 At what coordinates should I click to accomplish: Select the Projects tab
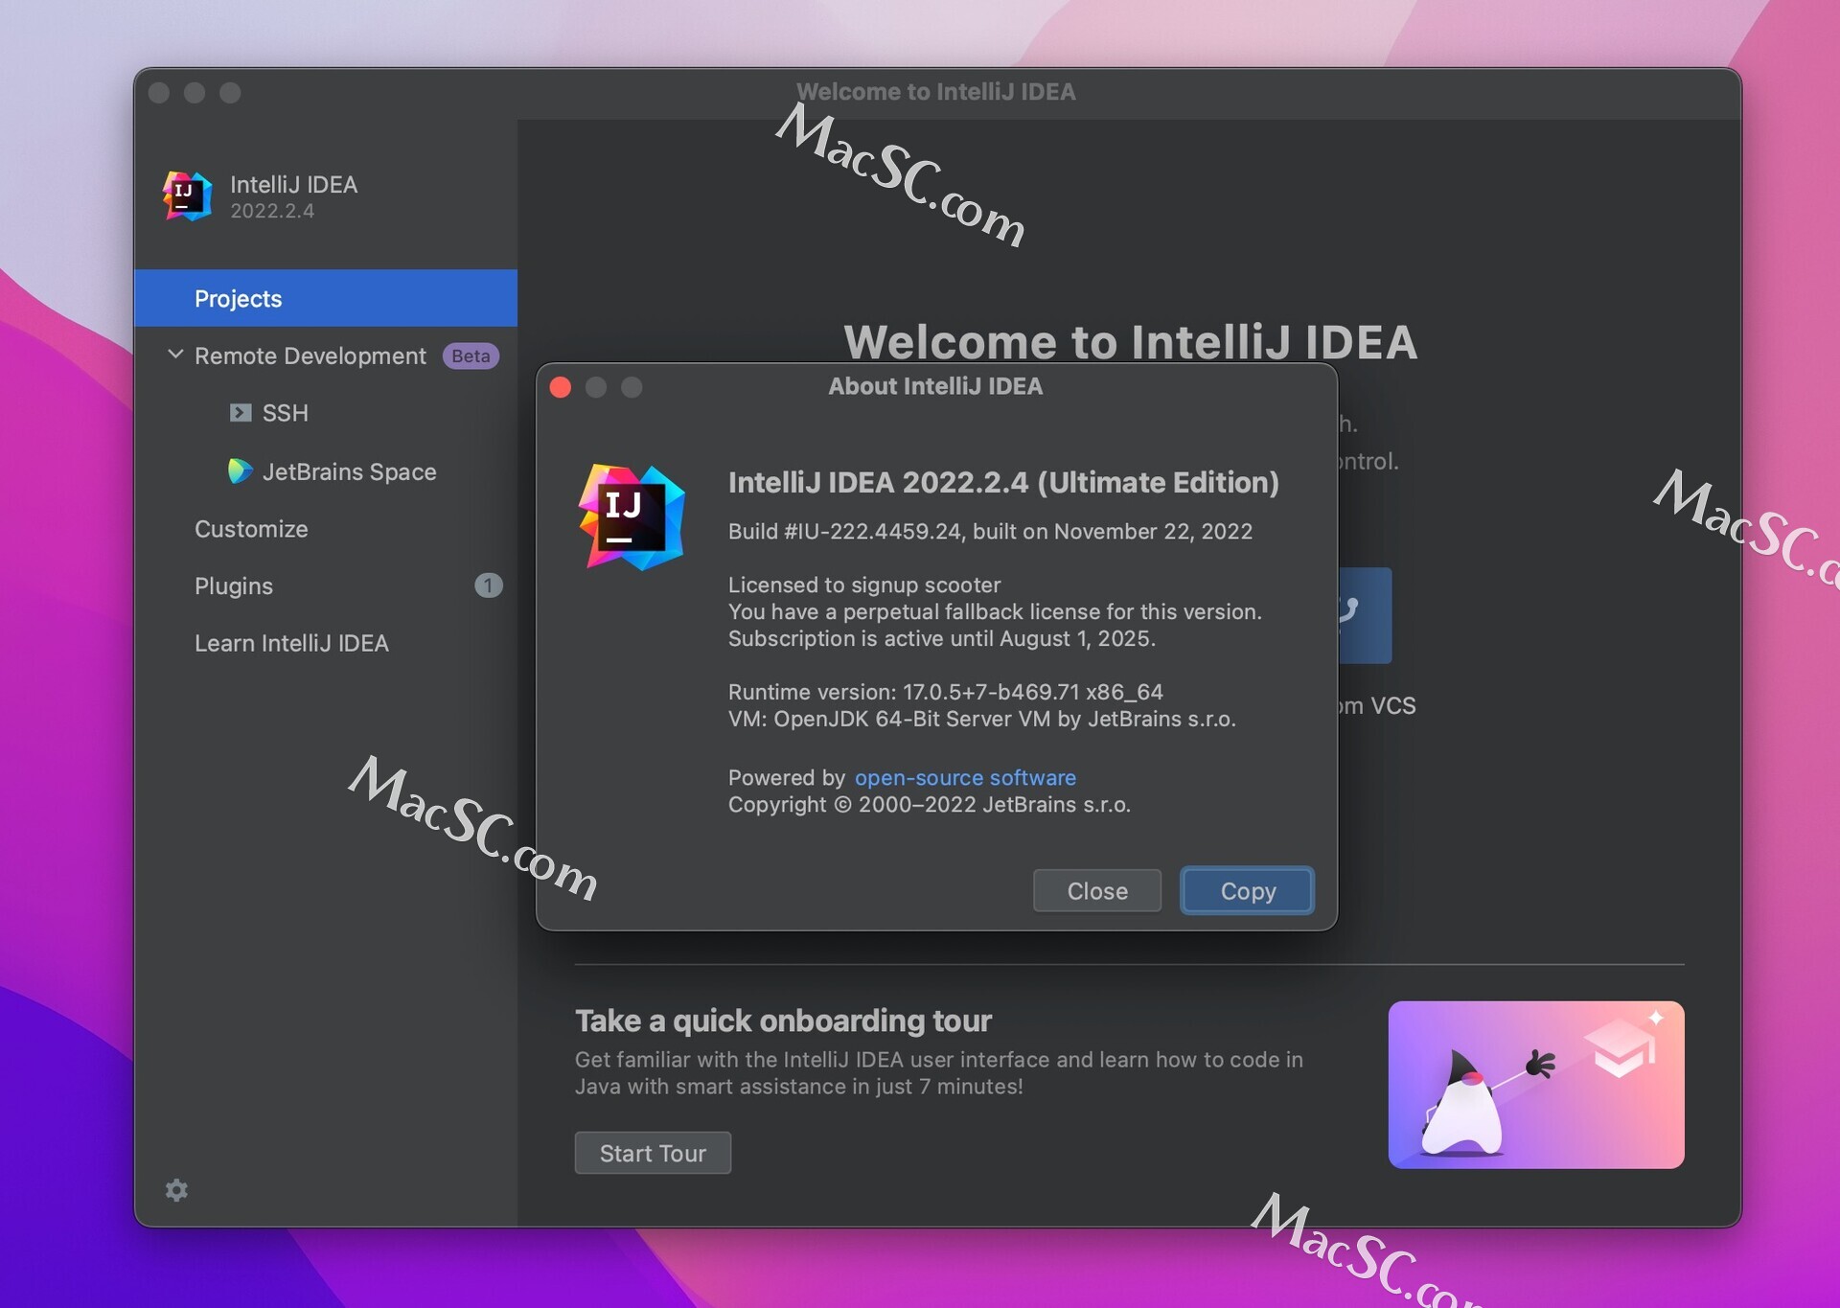click(326, 298)
